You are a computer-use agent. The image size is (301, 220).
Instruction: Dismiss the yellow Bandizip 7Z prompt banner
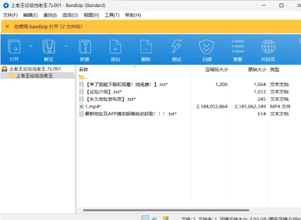(7, 27)
